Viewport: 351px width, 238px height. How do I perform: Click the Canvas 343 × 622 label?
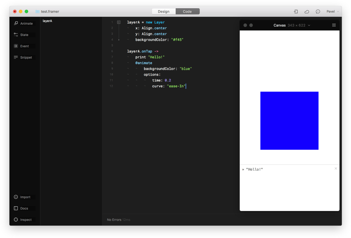[289, 25]
